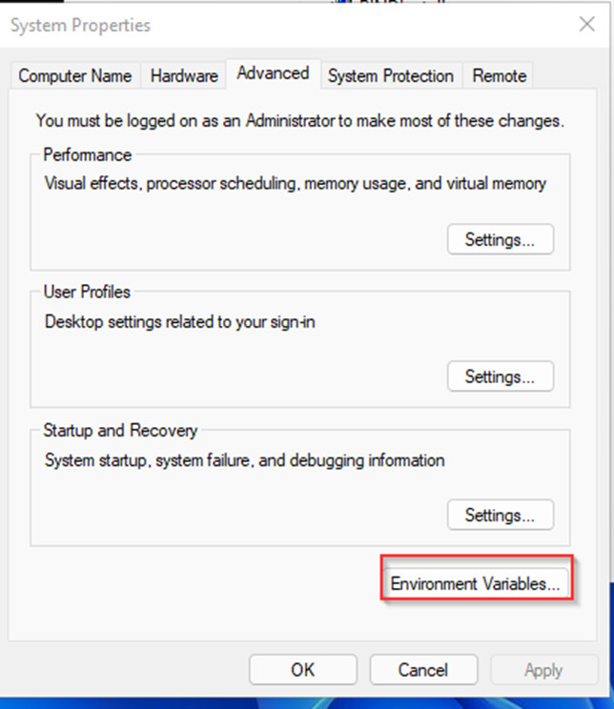Click the Startup and Recovery group label
Viewport: 614px width, 709px height.
pyautogui.click(x=120, y=431)
